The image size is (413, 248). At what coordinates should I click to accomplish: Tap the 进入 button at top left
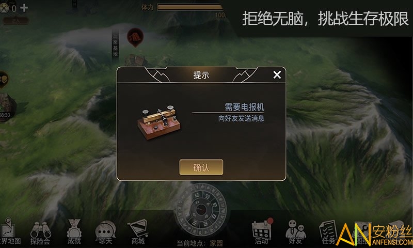(x=15, y=21)
